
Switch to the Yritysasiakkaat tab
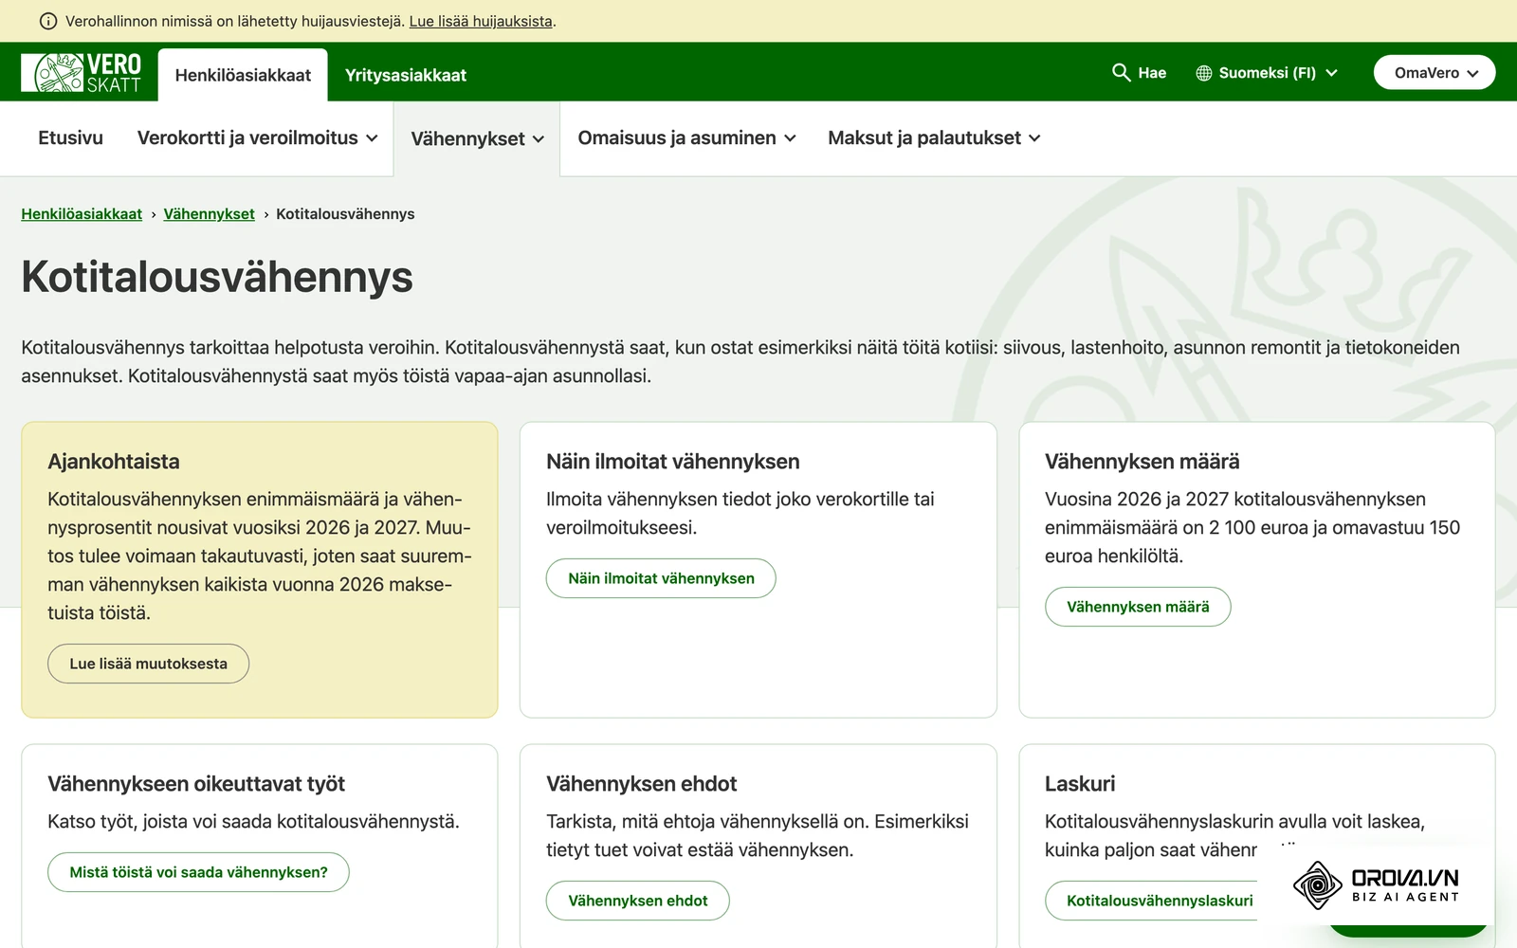click(x=406, y=75)
